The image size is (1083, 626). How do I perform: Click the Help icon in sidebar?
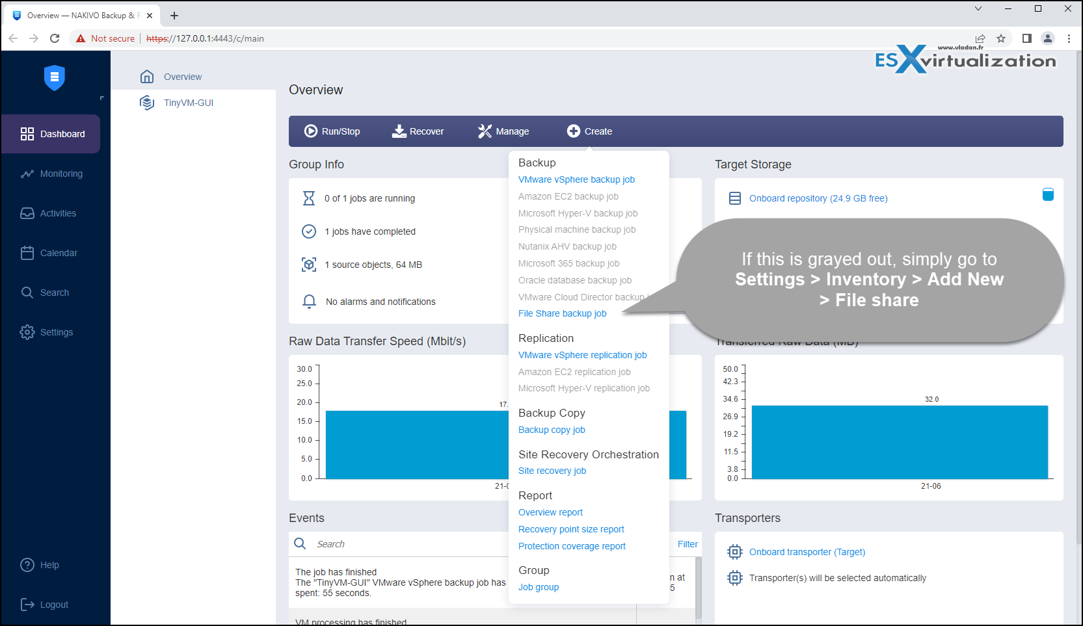27,565
